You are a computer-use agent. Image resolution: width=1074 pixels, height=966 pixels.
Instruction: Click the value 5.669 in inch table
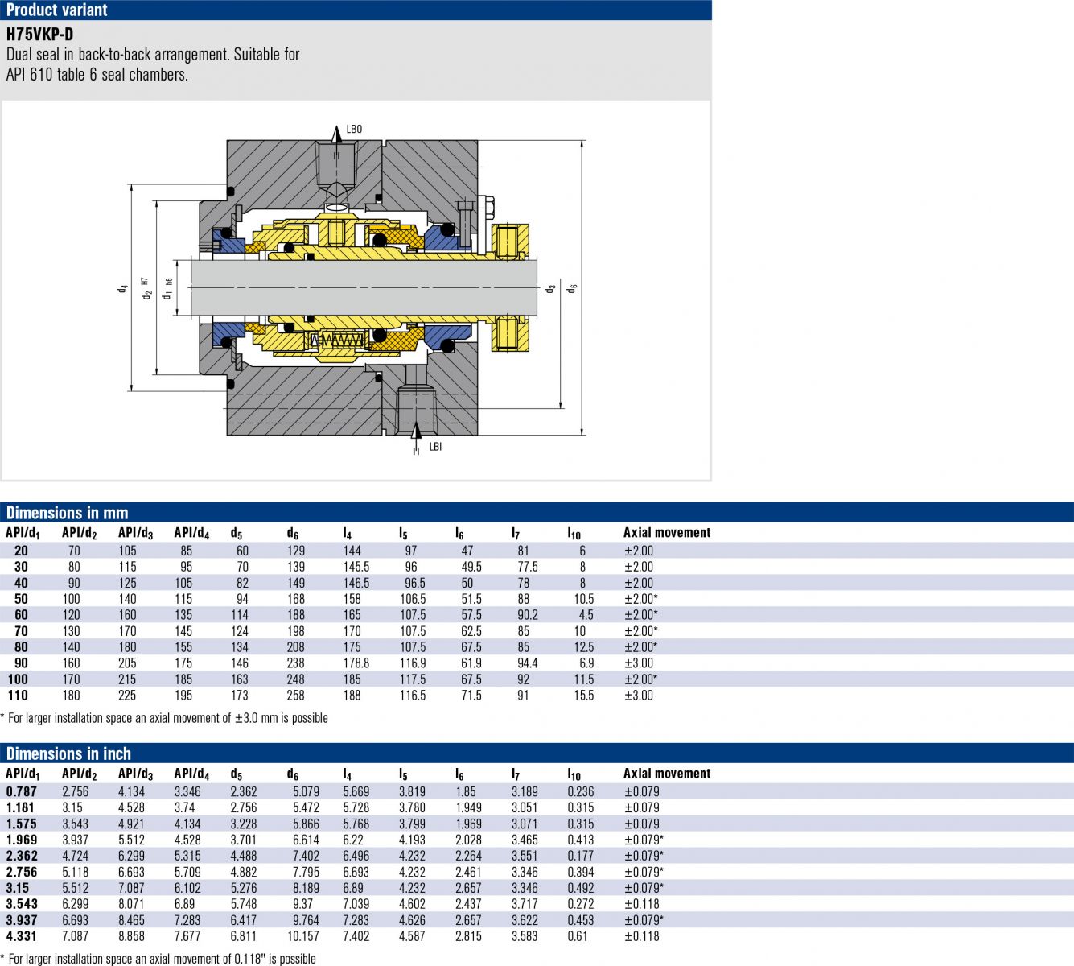(356, 791)
